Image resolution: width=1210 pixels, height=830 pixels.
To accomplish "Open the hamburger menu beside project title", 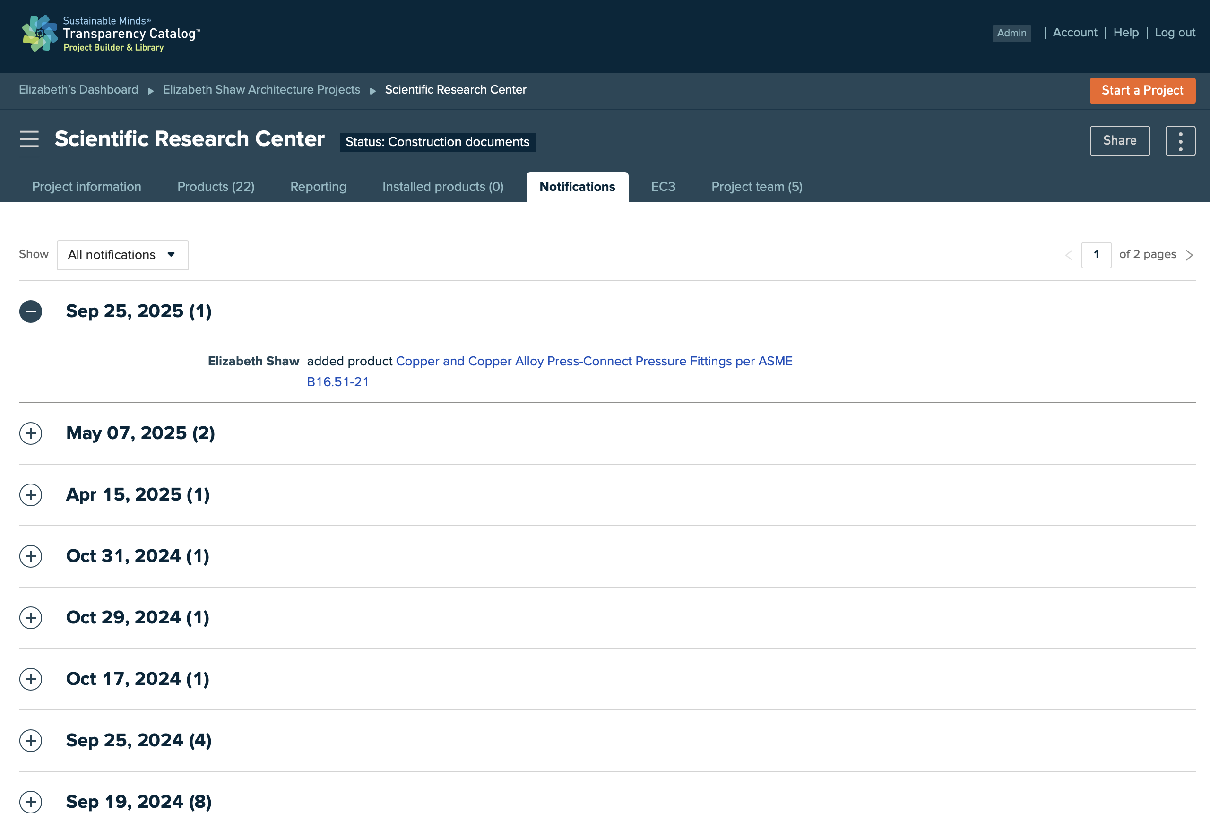I will (x=29, y=139).
